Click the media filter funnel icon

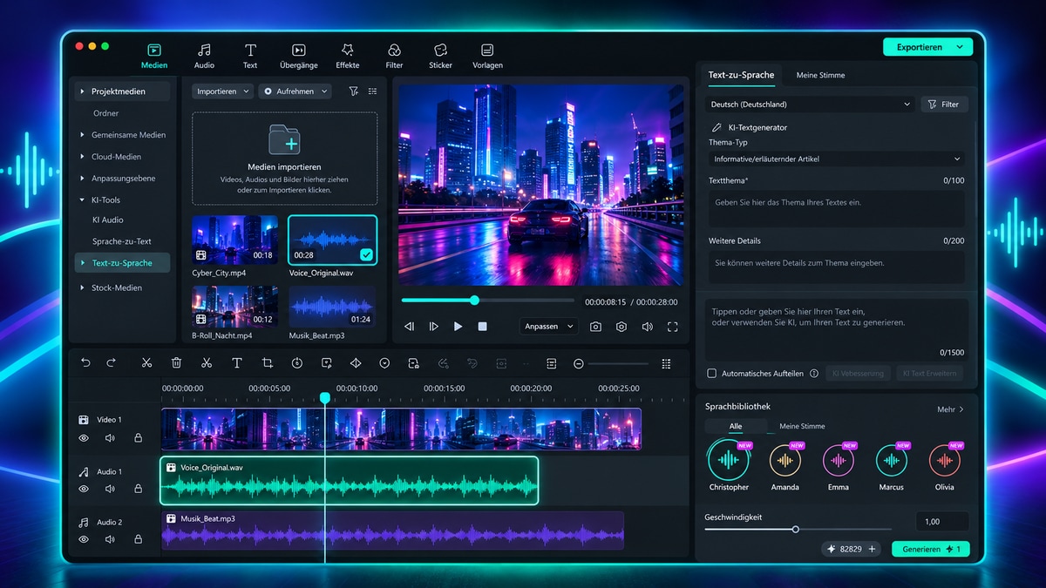[x=353, y=91]
